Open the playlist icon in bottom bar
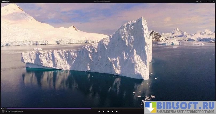Viewport: 216px width, 114px height. tap(6, 111)
